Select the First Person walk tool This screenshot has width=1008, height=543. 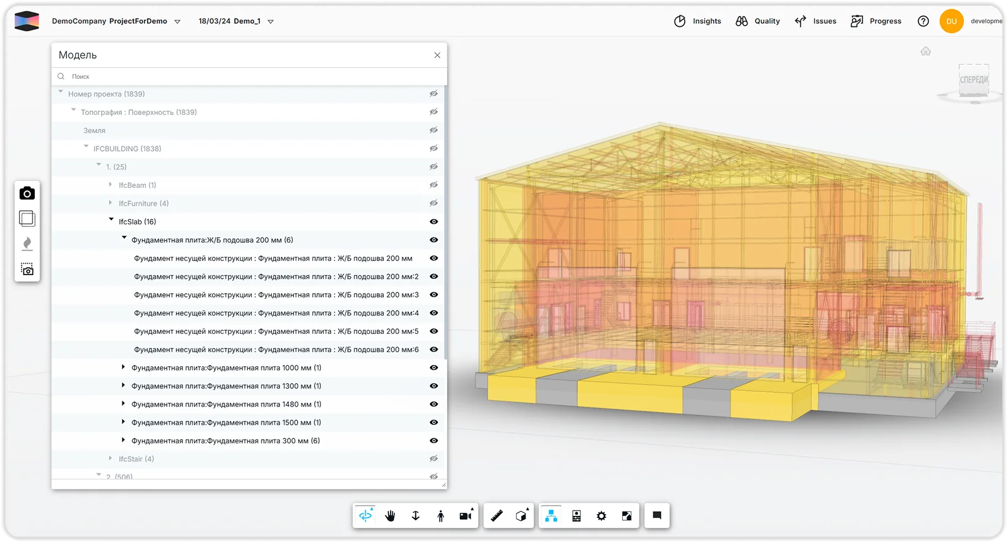point(440,515)
